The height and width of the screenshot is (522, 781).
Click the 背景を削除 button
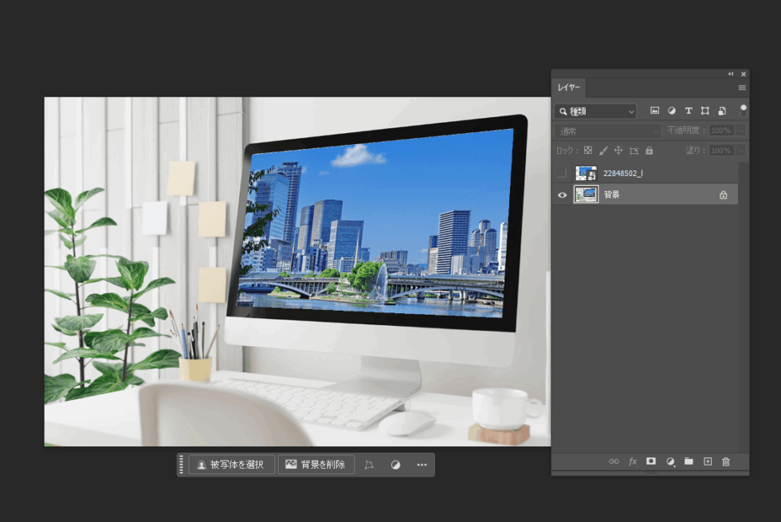coord(316,465)
